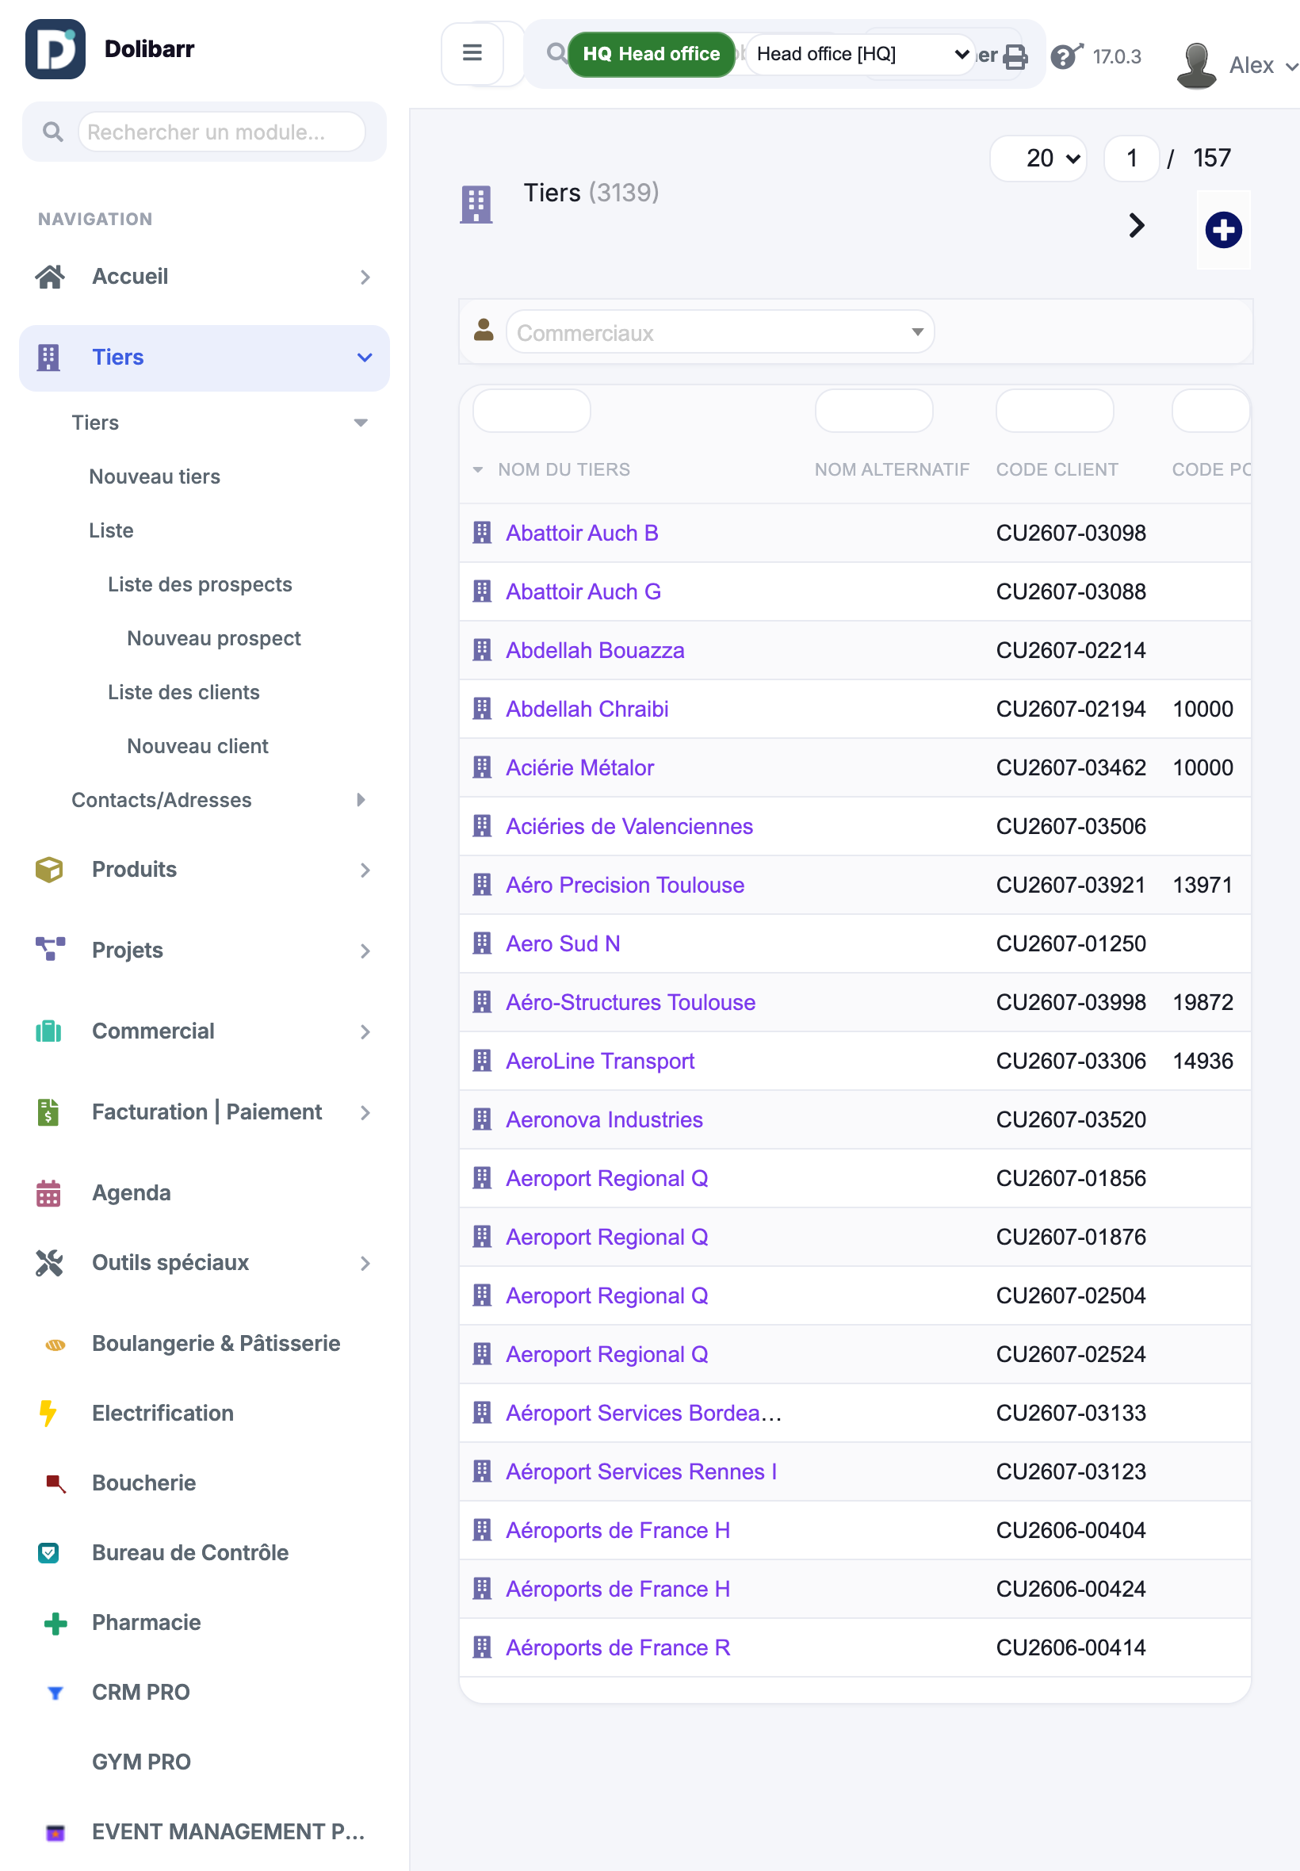The width and height of the screenshot is (1300, 1871).
Task: Sort by CODE CLIENT column header
Action: pos(1057,469)
